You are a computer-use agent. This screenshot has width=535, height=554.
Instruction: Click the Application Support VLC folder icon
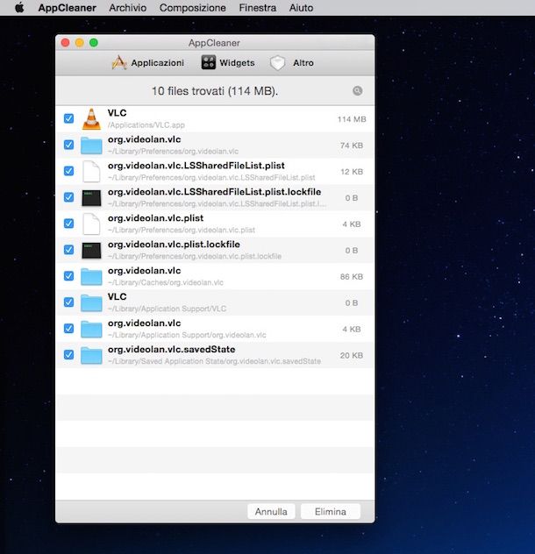click(91, 302)
